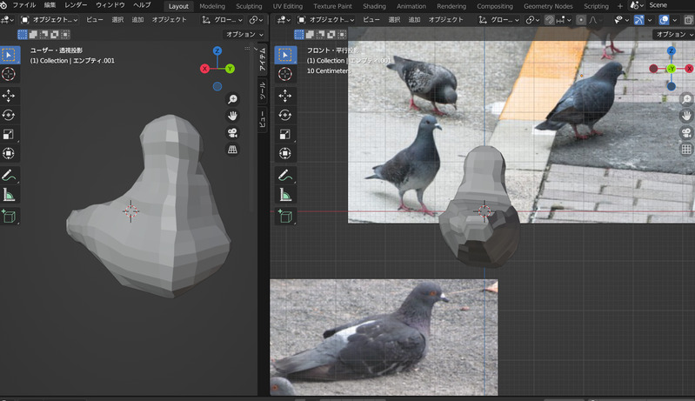This screenshot has height=401, width=695.
Task: Click 選択 in the right viewport header
Action: point(394,19)
